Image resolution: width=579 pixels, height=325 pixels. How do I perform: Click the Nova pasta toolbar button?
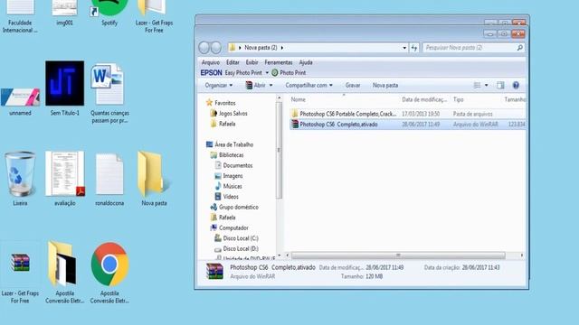click(385, 85)
